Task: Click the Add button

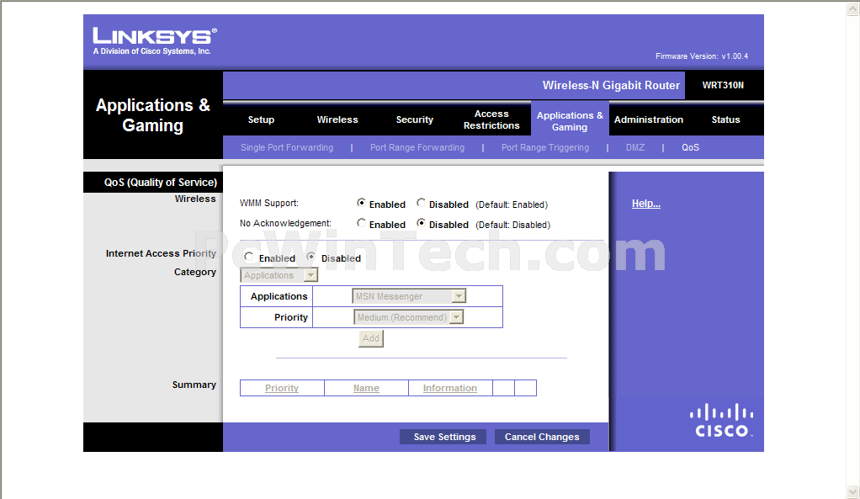Action: pos(371,338)
